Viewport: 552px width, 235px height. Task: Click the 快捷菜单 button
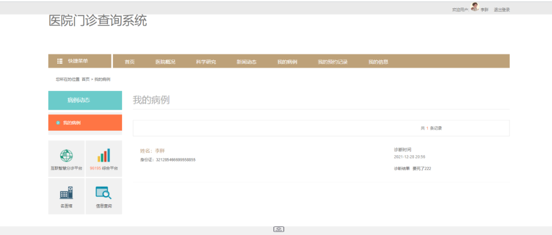tap(80, 61)
